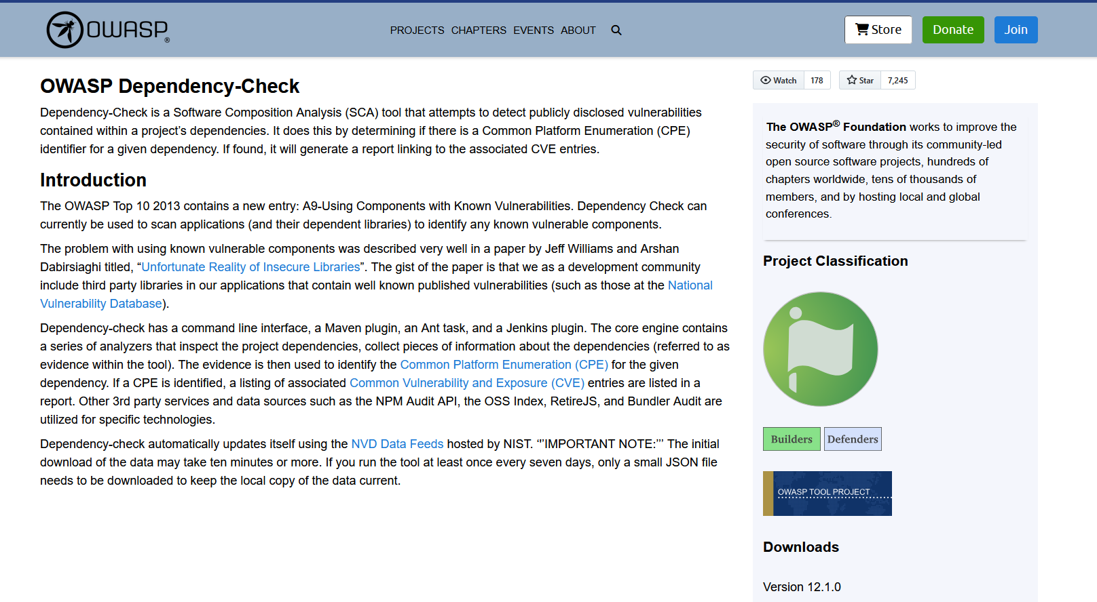Open Common Vulnerability and Exposure (CVE) link

pyautogui.click(x=467, y=383)
